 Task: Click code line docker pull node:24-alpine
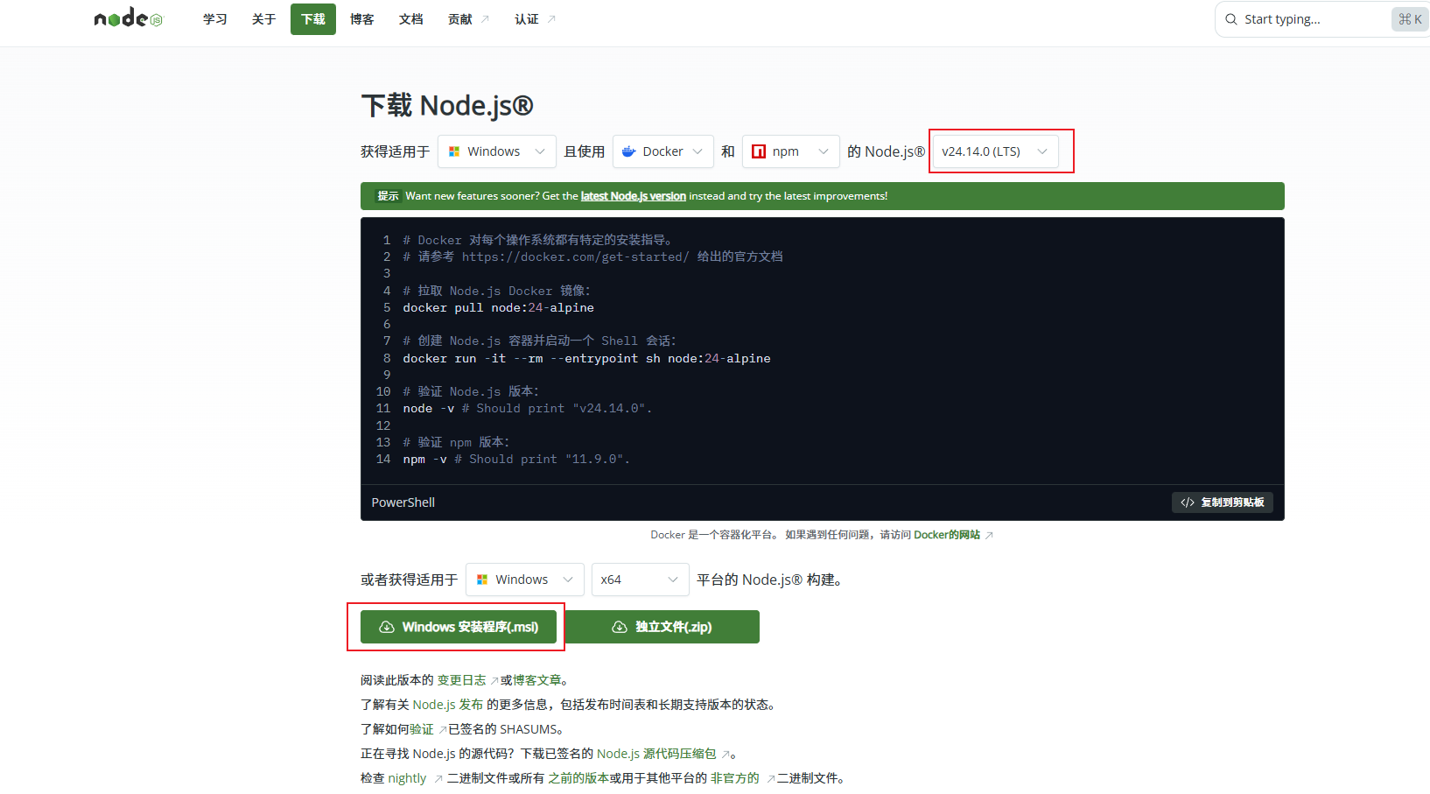(499, 307)
